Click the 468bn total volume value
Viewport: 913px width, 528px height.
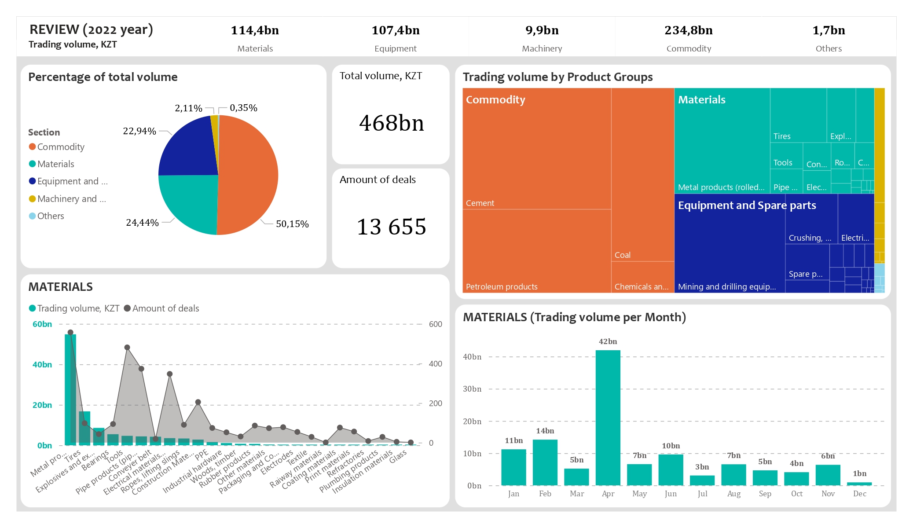(x=392, y=123)
